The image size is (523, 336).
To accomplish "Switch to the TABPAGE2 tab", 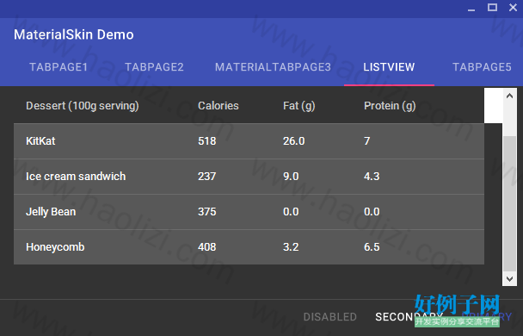I will pos(154,67).
